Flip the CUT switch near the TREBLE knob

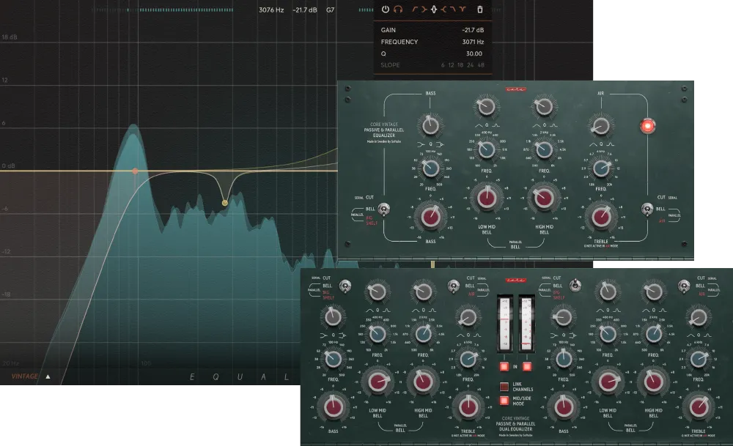647,209
